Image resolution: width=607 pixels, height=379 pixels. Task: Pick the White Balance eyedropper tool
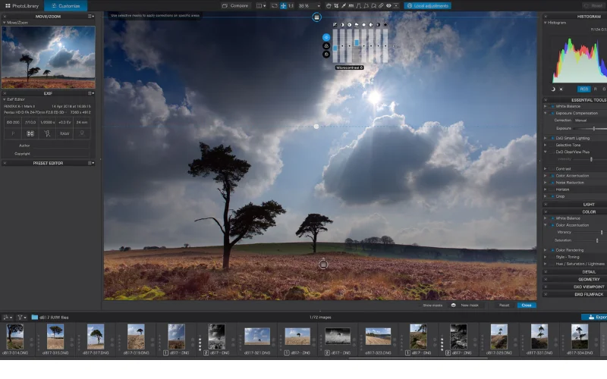(344, 6)
